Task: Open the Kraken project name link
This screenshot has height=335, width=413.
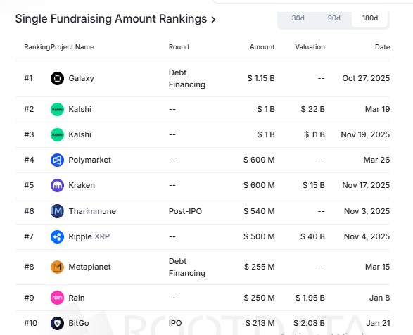Action: coord(82,185)
